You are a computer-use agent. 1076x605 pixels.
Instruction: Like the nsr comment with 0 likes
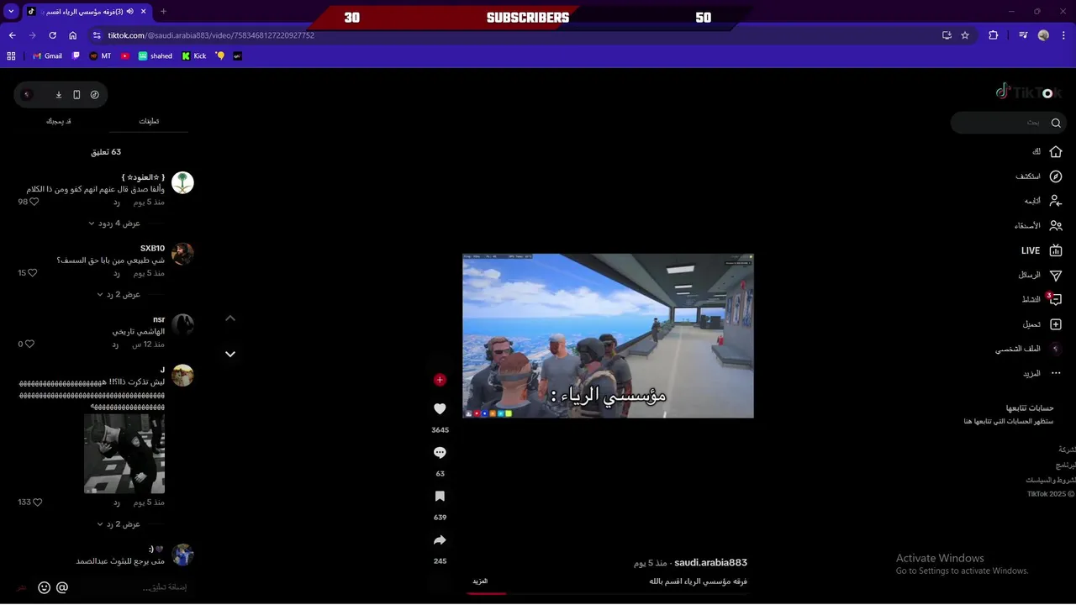coord(29,345)
